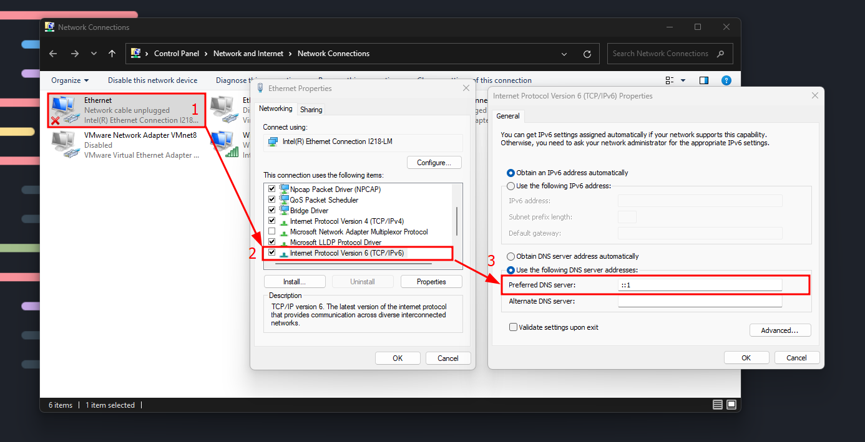This screenshot has height=442, width=865.
Task: Uncheck Npcap Packet Driver (NPCAP) checkbox
Action: (271, 189)
